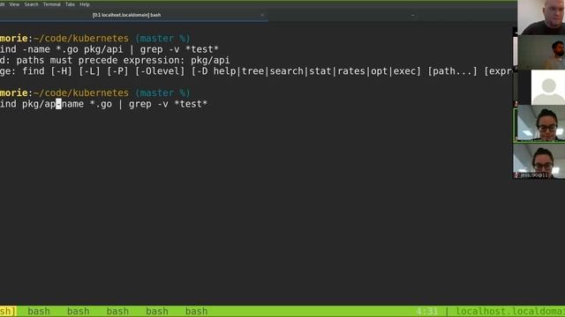Click the first '~/code/kubernetes' path in prompt

pyautogui.click(x=81, y=39)
